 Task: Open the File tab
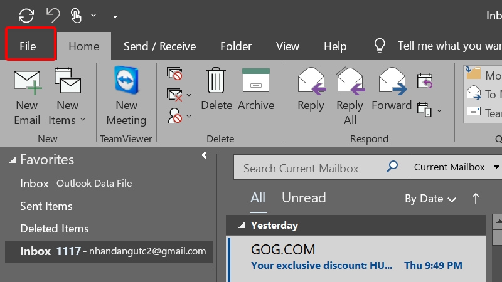tap(28, 46)
